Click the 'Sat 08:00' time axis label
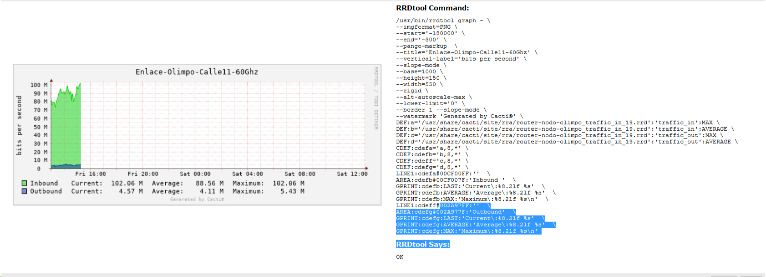The width and height of the screenshot is (766, 277). (x=300, y=174)
